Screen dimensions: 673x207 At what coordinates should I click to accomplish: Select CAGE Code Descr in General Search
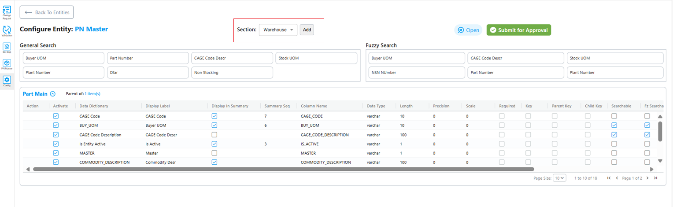[x=232, y=58]
